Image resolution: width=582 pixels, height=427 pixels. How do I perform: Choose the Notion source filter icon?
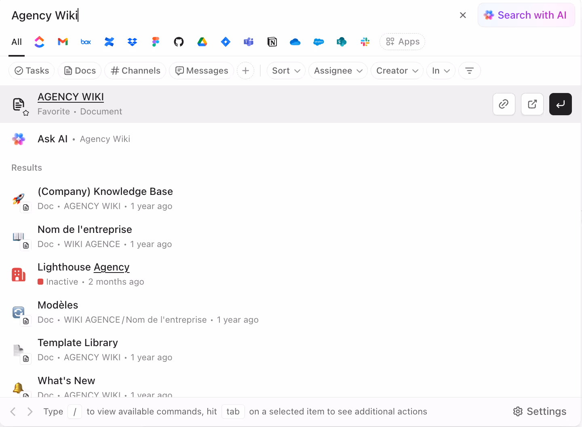point(272,42)
